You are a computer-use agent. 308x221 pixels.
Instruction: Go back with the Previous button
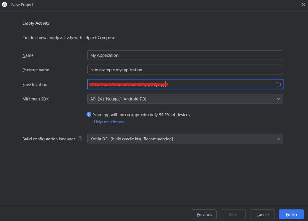click(x=204, y=214)
